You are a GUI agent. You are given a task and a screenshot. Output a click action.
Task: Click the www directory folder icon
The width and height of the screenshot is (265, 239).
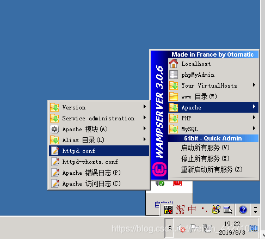174,96
